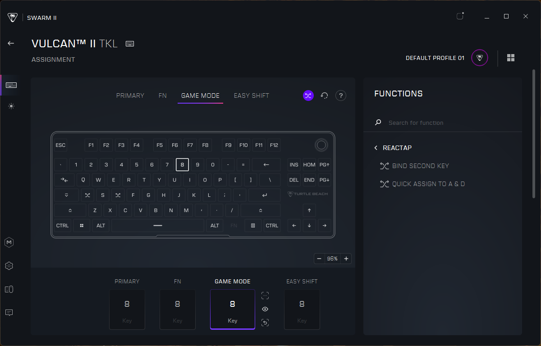Image resolution: width=541 pixels, height=346 pixels.
Task: Open the feedback chat icon
Action: [x=9, y=312]
